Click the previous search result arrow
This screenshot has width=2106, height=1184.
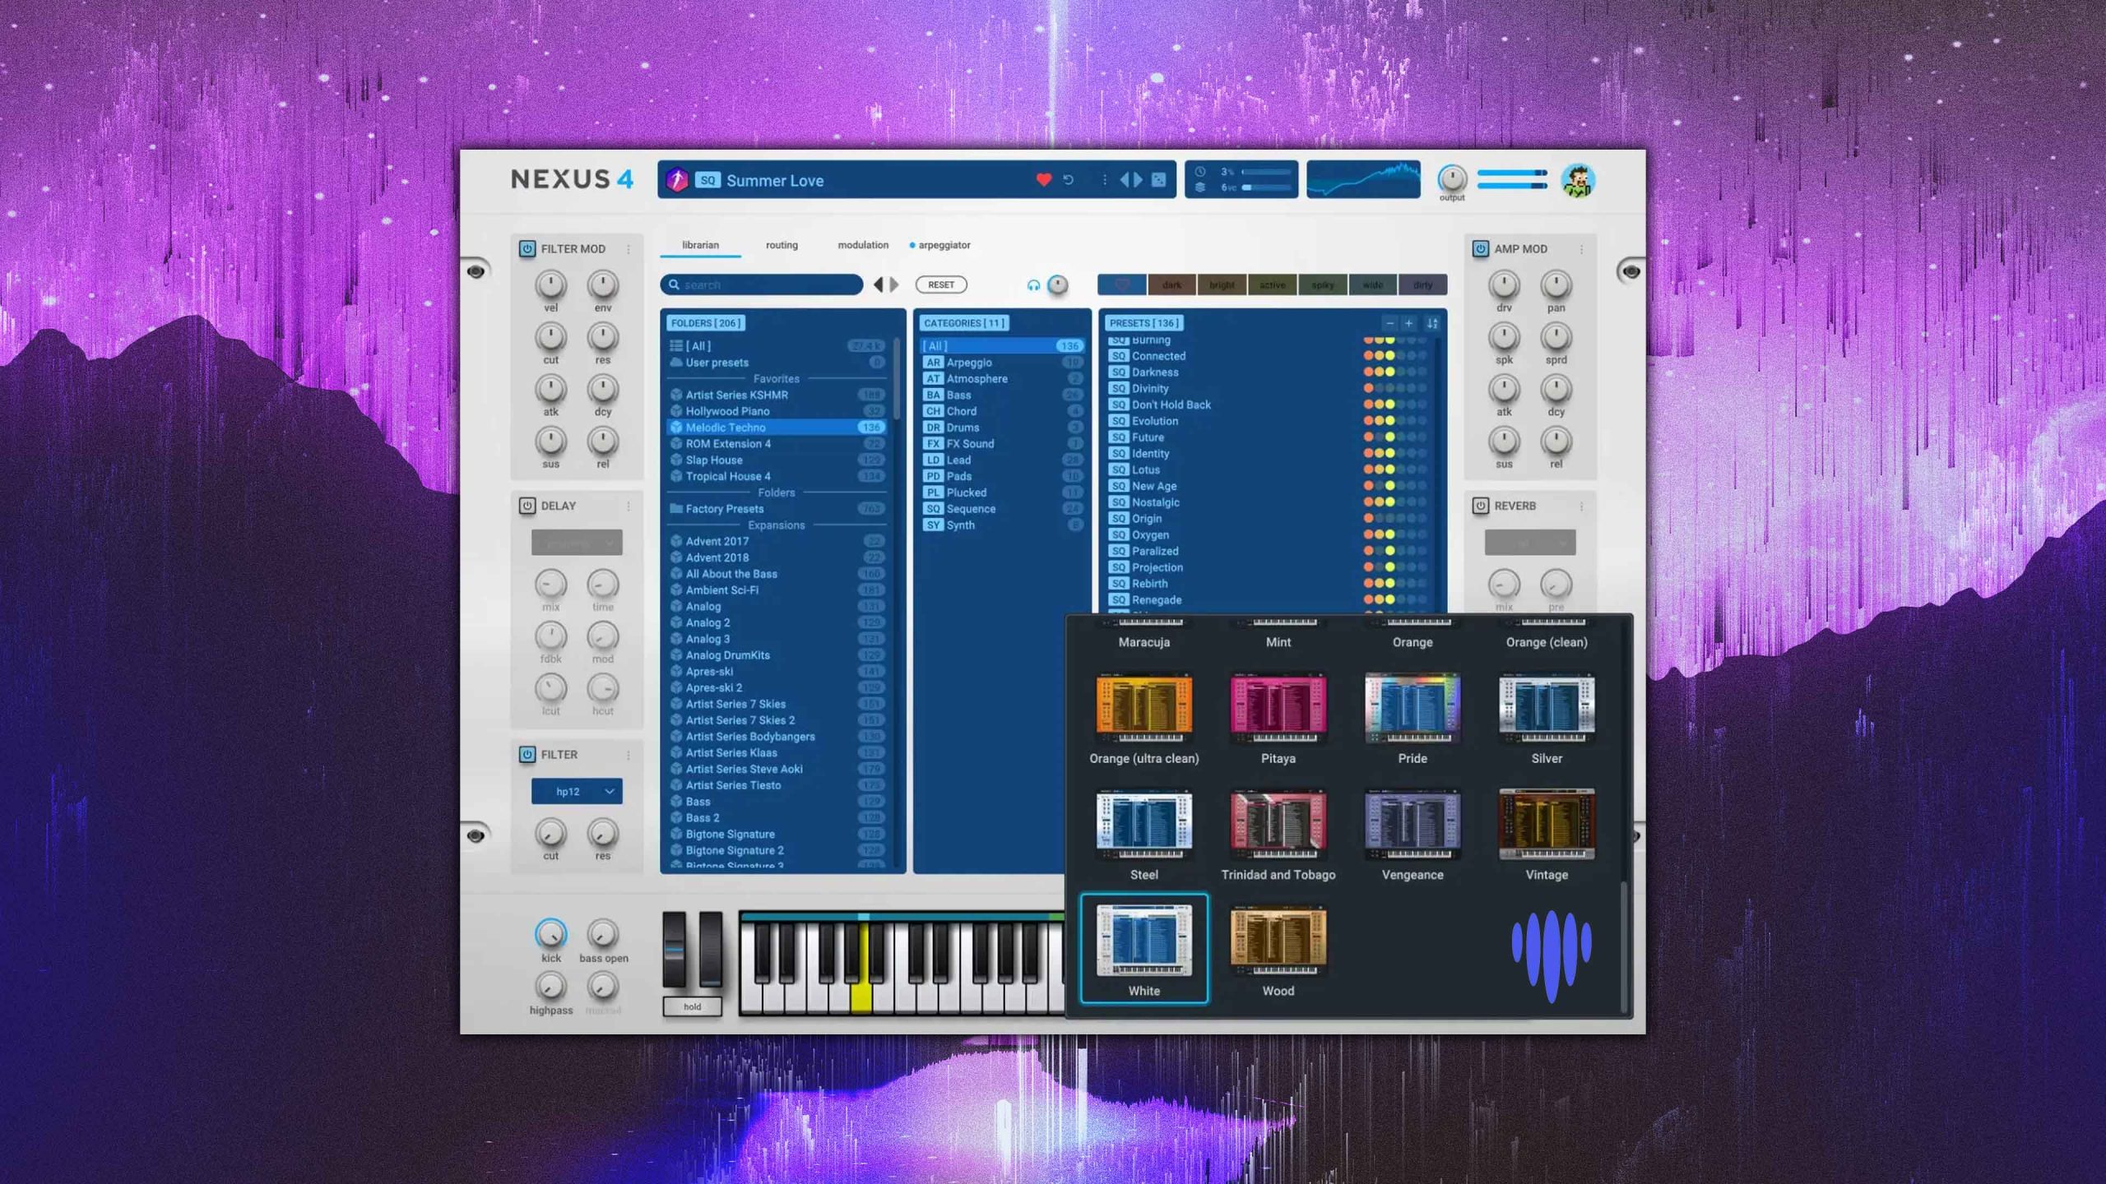tap(878, 284)
